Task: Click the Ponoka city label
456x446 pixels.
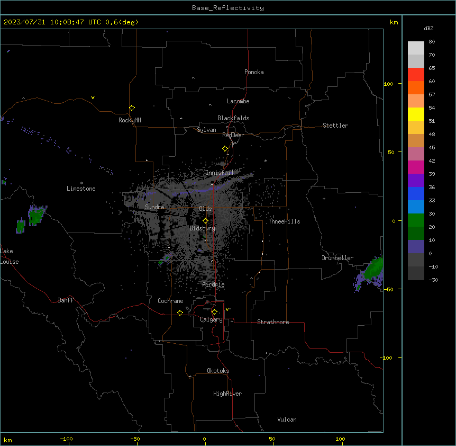Action: point(254,72)
